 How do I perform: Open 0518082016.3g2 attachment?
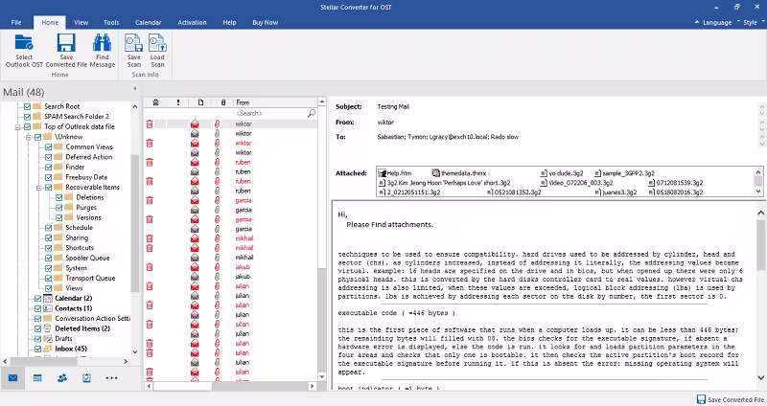[676, 192]
